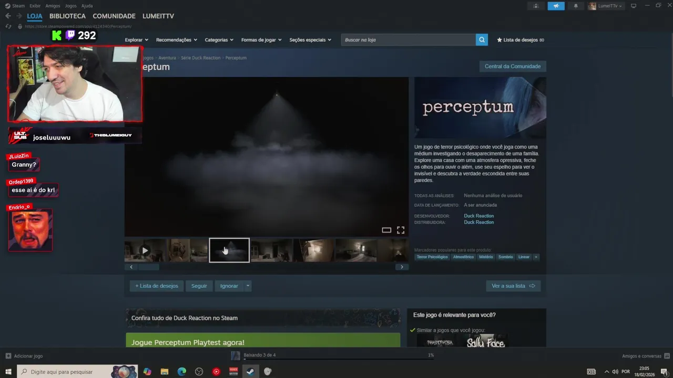This screenshot has height=378, width=673.
Task: Open the announcements megaphone icon
Action: click(556, 6)
